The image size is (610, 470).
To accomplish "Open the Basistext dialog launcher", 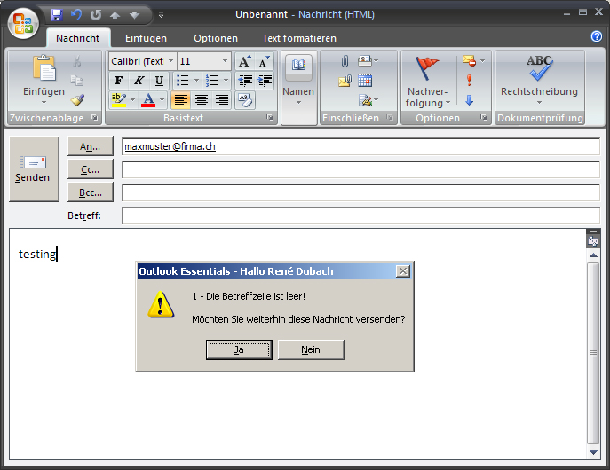I will (x=270, y=117).
